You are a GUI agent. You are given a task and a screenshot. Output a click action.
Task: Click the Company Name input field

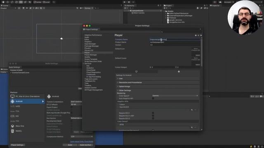pos(174,39)
